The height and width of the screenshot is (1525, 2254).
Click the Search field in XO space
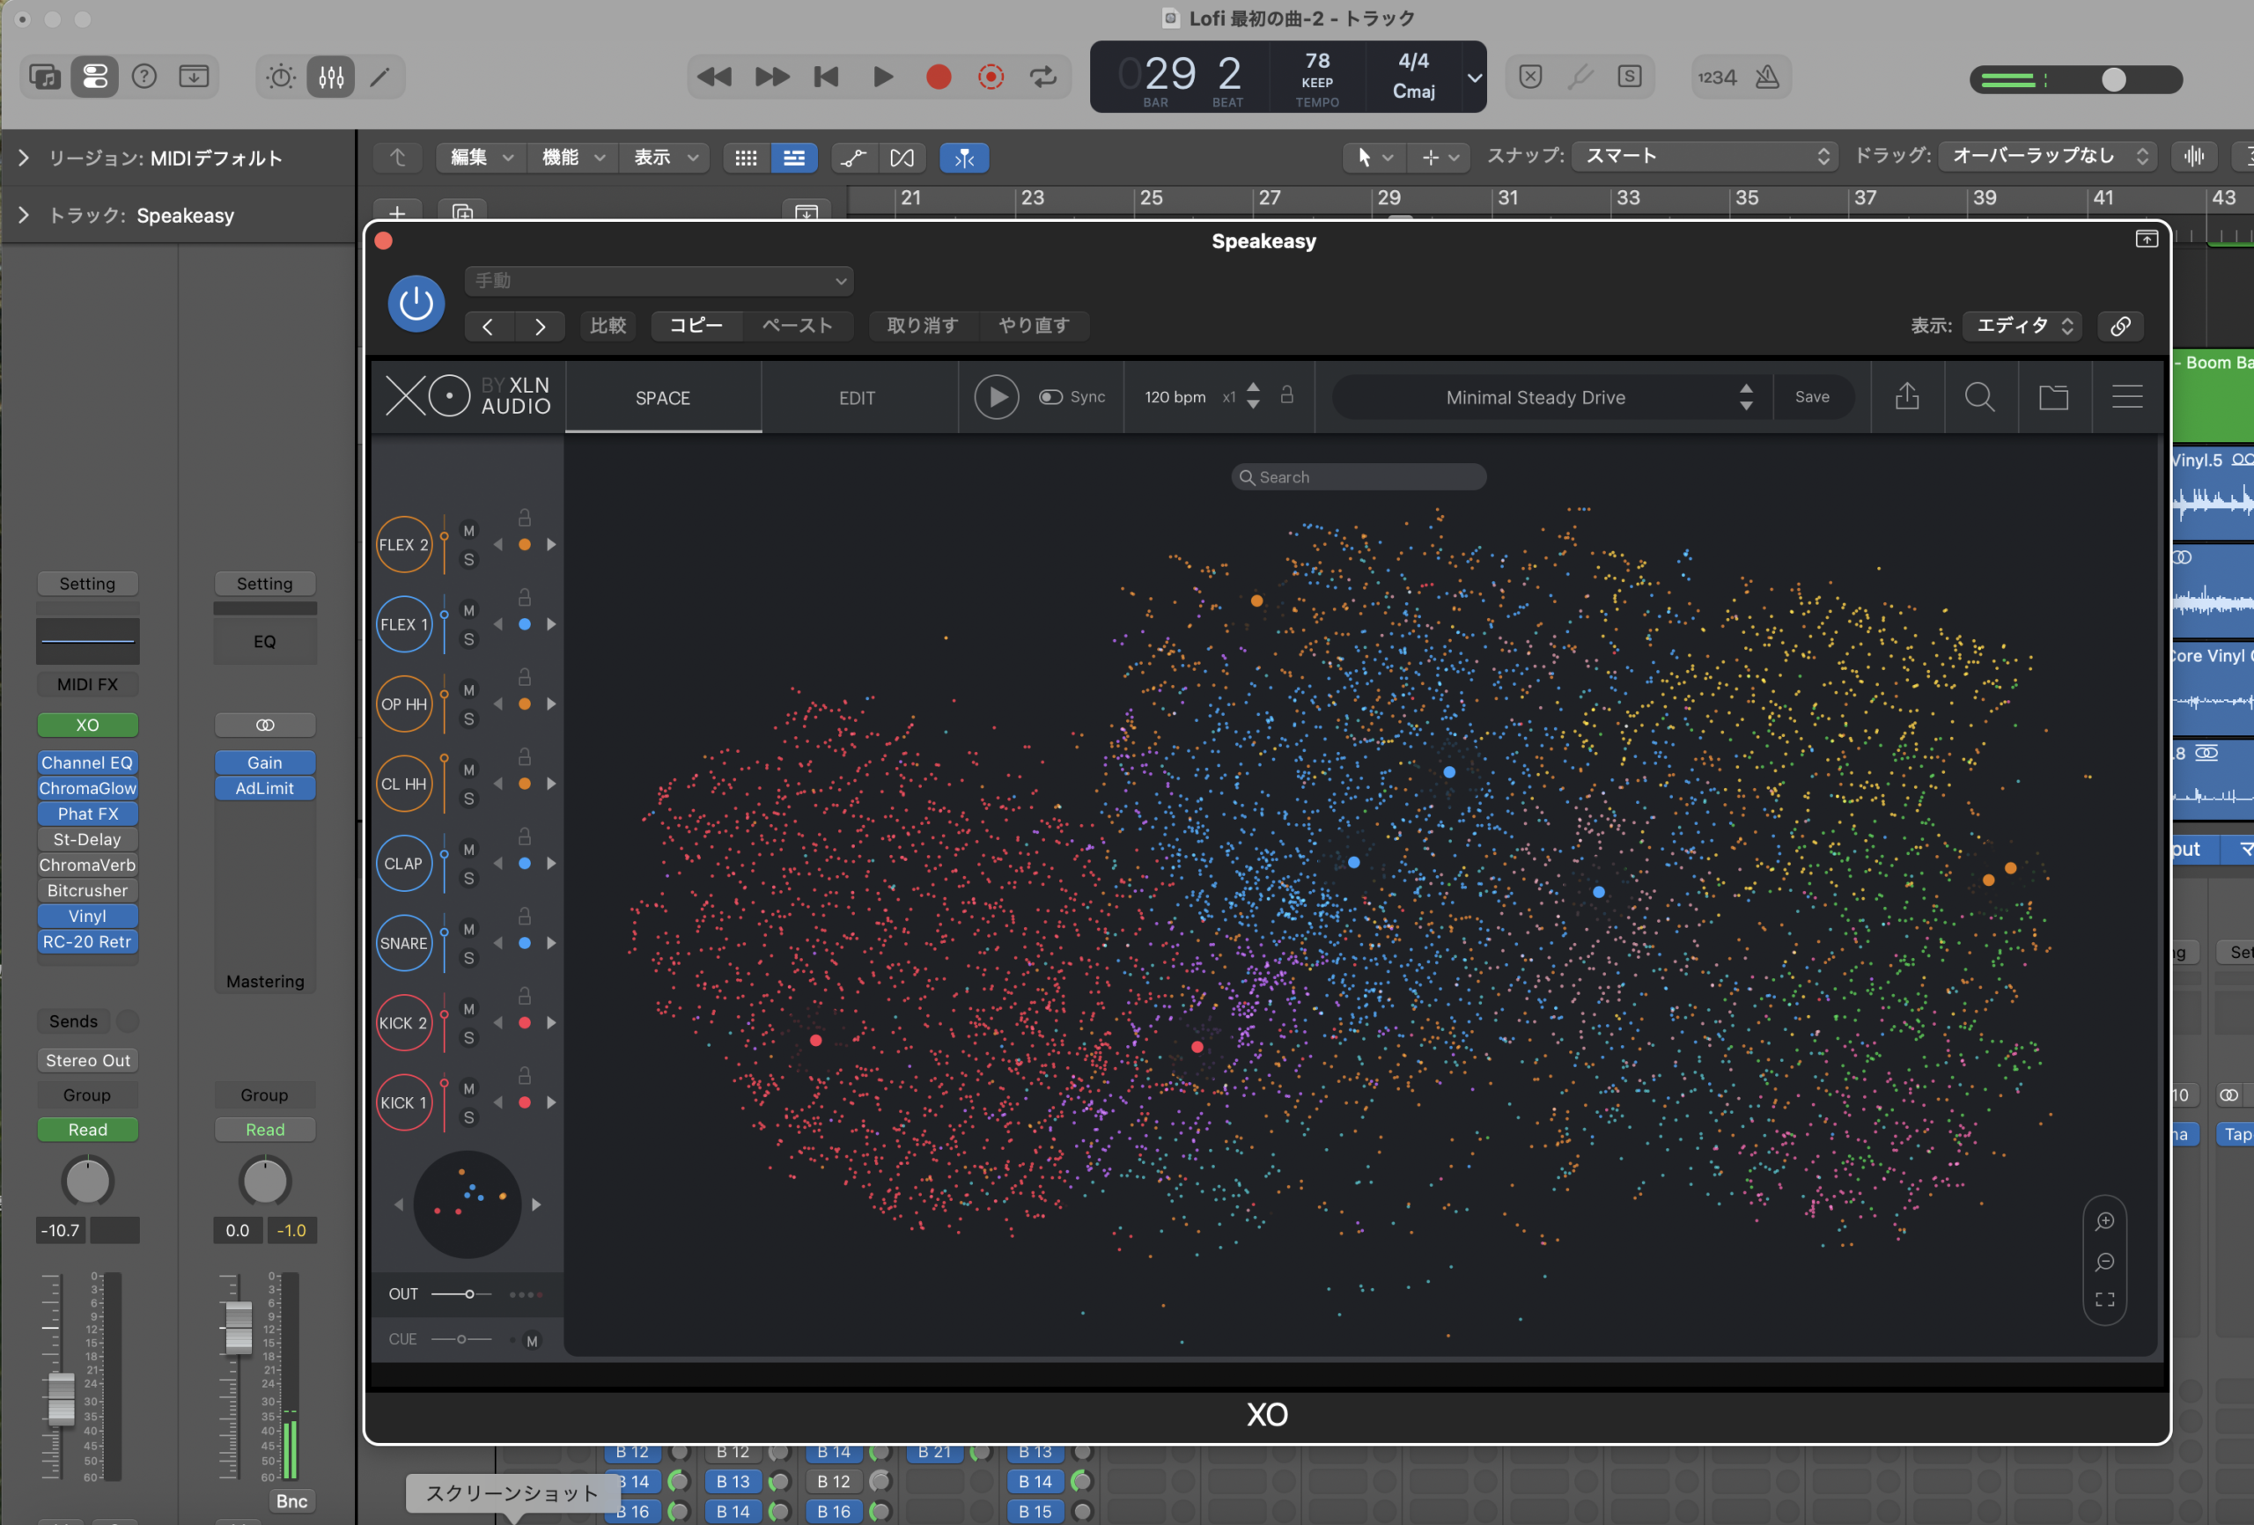click(x=1358, y=477)
